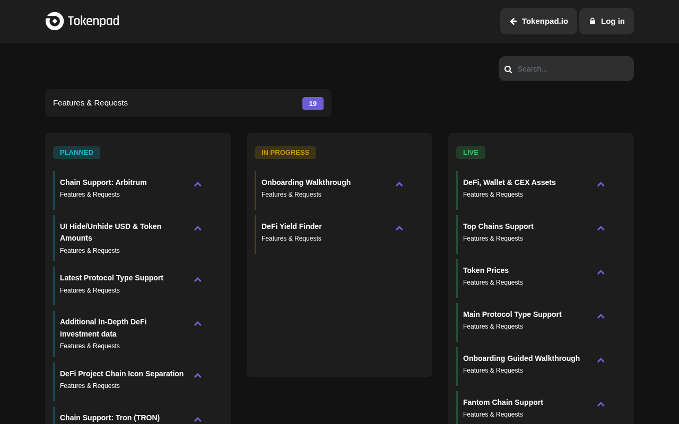Open Features & Requests board with 19 items
Image resolution: width=679 pixels, height=424 pixels.
pyautogui.click(x=188, y=103)
